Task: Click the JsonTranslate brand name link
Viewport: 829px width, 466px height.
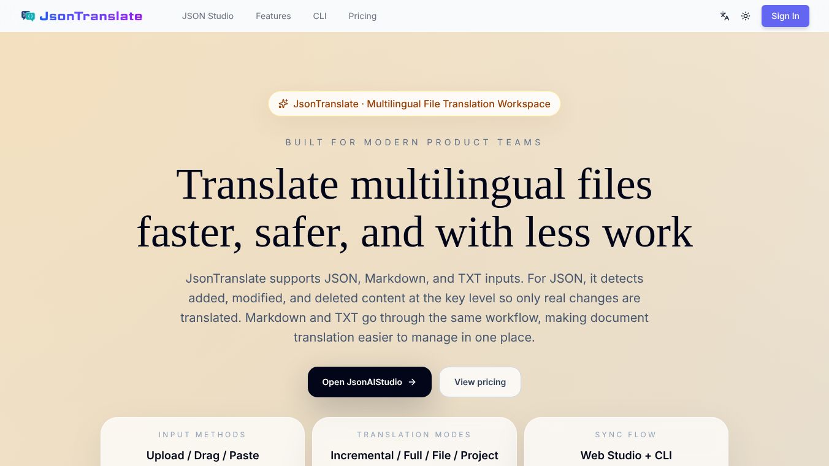Action: click(91, 16)
